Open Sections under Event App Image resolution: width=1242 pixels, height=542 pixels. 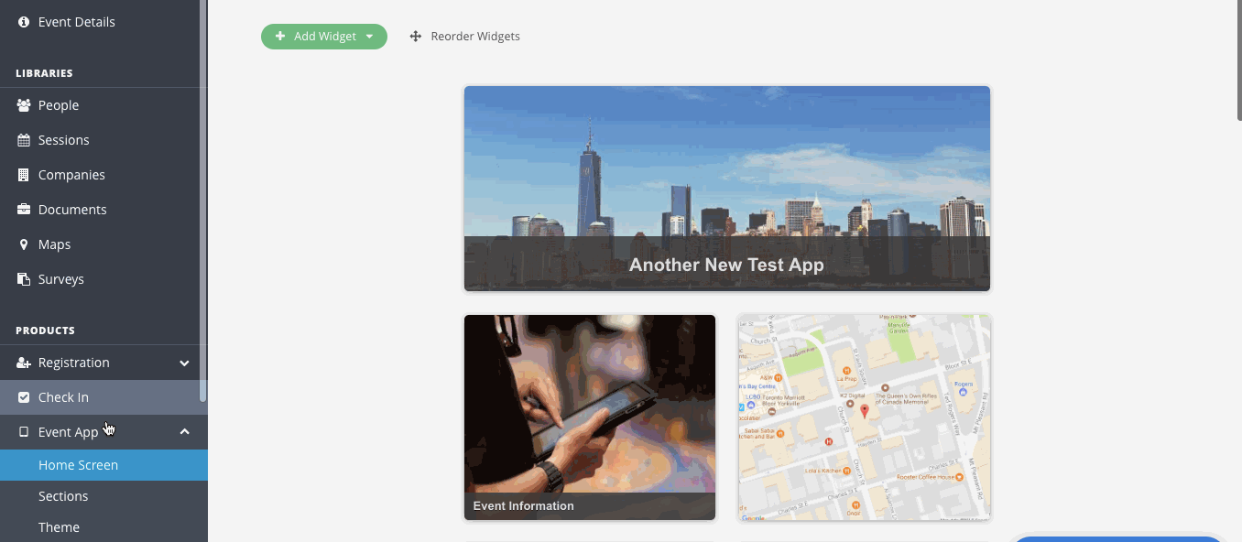click(x=103, y=496)
